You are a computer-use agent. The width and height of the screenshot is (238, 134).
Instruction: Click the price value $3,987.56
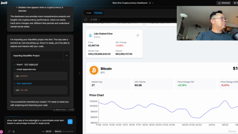pos(94,45)
